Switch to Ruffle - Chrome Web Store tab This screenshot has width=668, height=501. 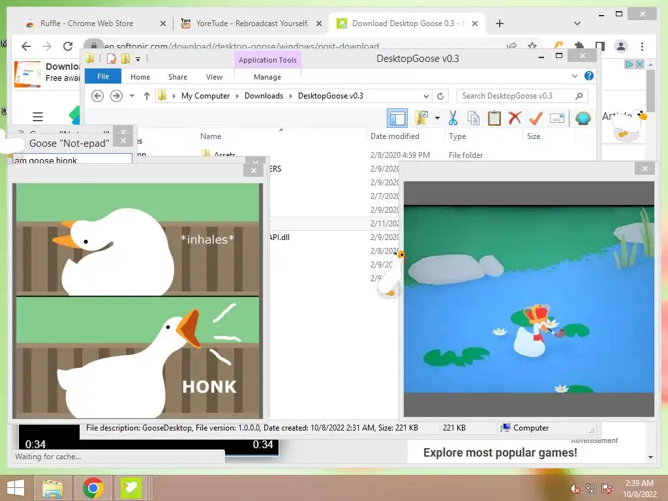tap(96, 23)
